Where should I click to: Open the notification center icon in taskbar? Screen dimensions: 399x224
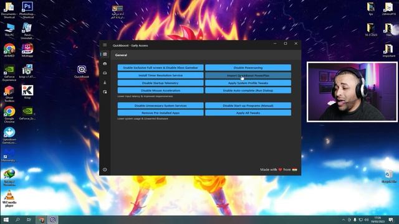pos(391,220)
